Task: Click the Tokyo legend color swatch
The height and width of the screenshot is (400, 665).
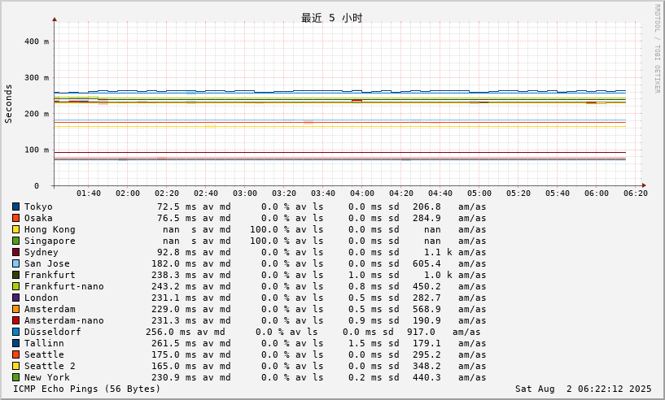Action: pos(15,207)
